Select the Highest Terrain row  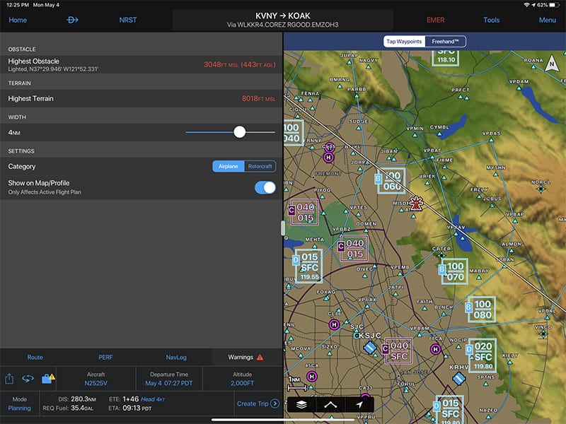pyautogui.click(x=141, y=98)
